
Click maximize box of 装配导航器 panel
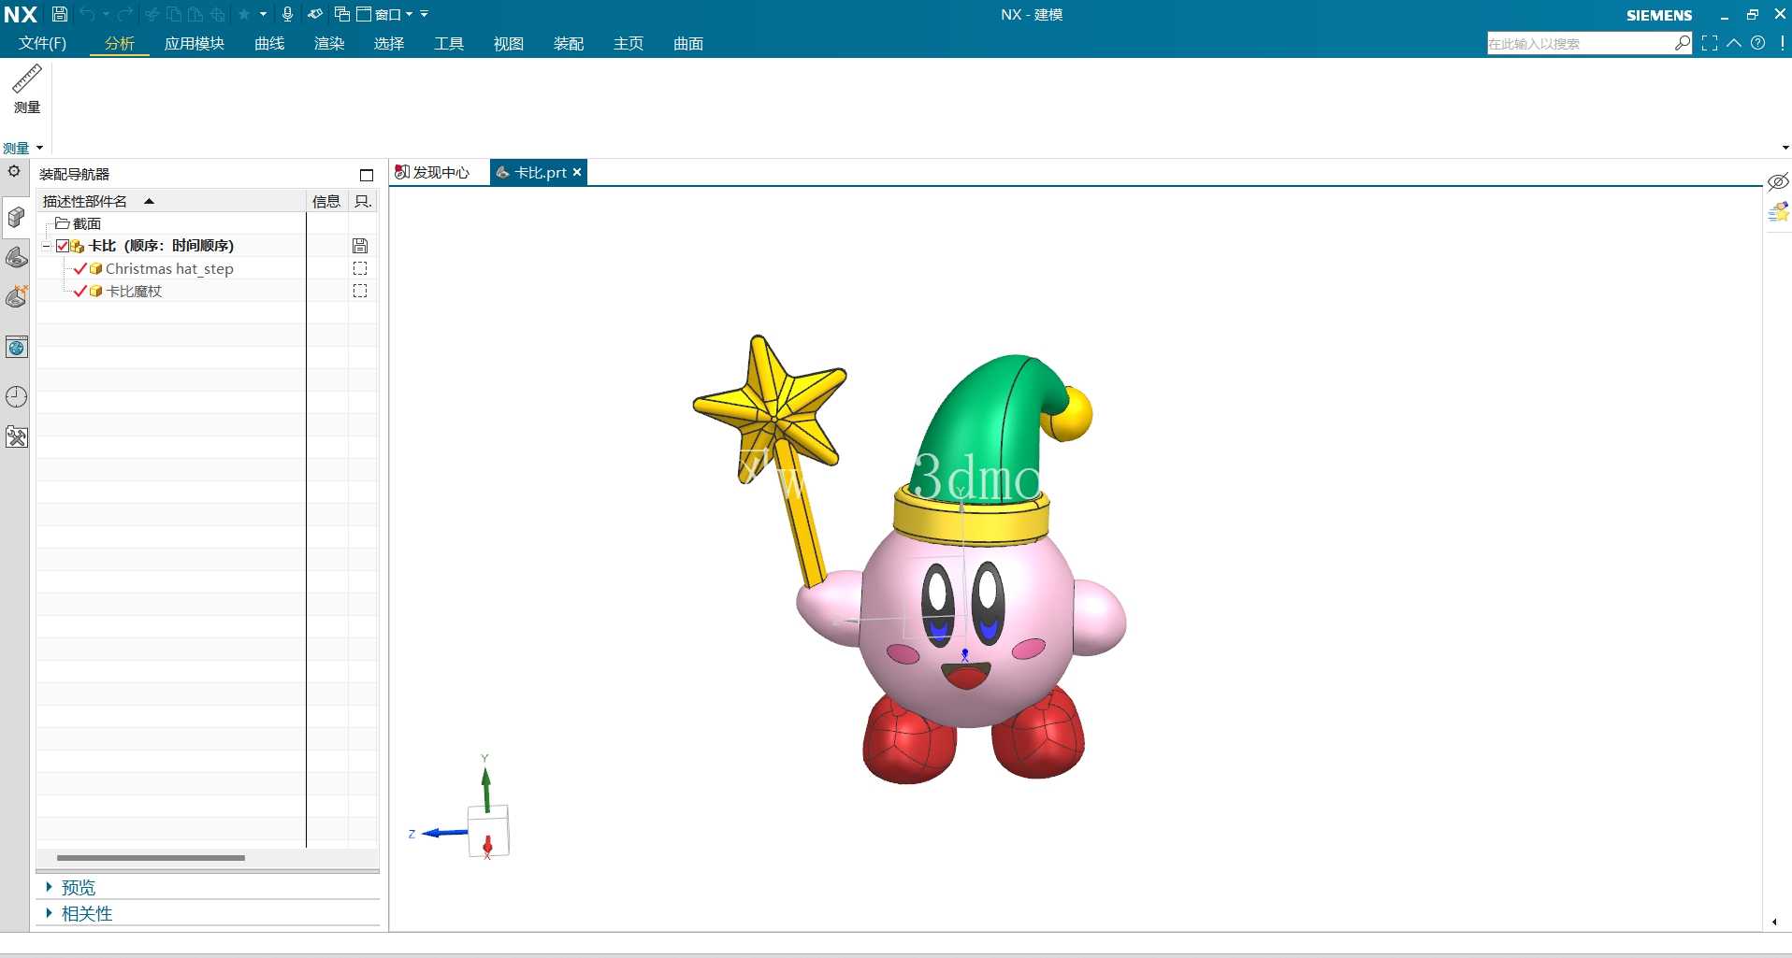click(x=367, y=175)
